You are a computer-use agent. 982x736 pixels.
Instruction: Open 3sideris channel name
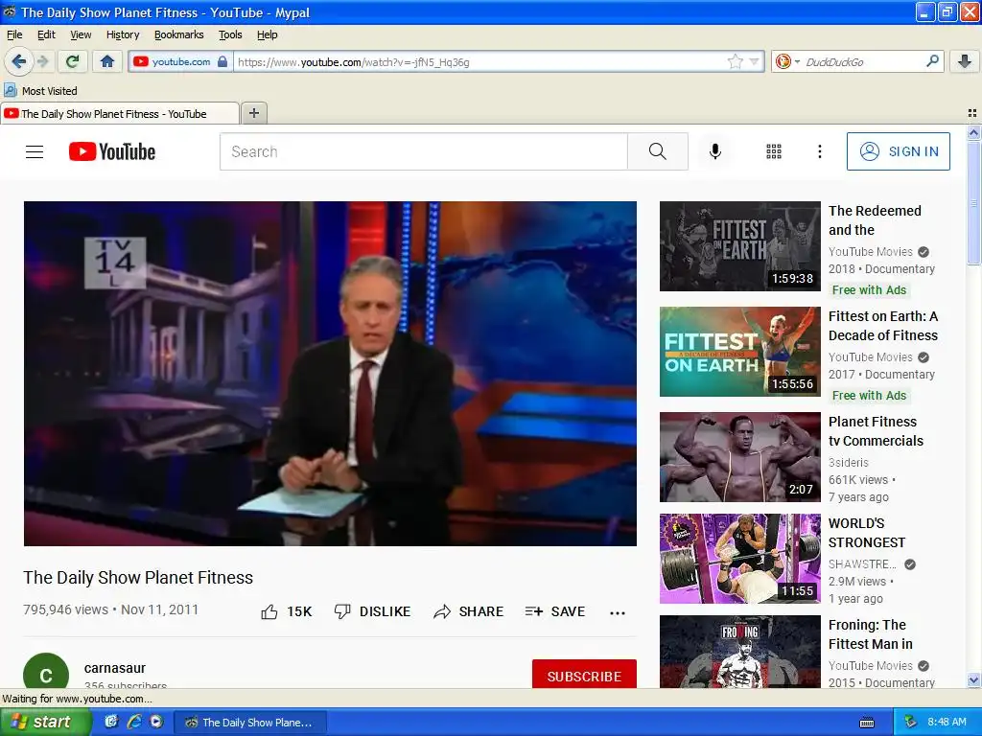(849, 463)
